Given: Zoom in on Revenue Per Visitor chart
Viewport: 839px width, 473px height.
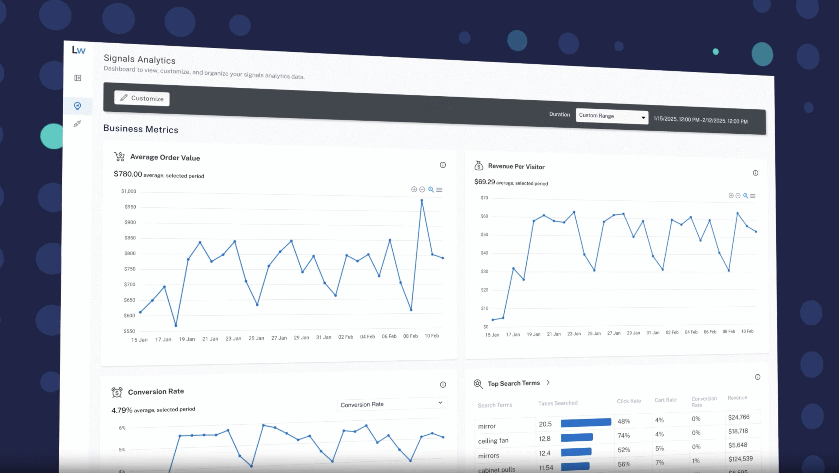Looking at the screenshot, I should [731, 196].
